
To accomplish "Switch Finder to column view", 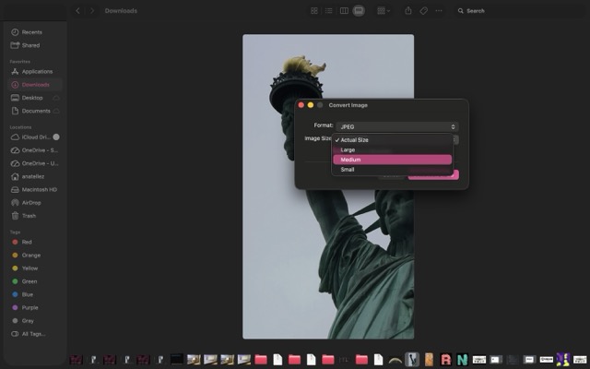I will (344, 11).
